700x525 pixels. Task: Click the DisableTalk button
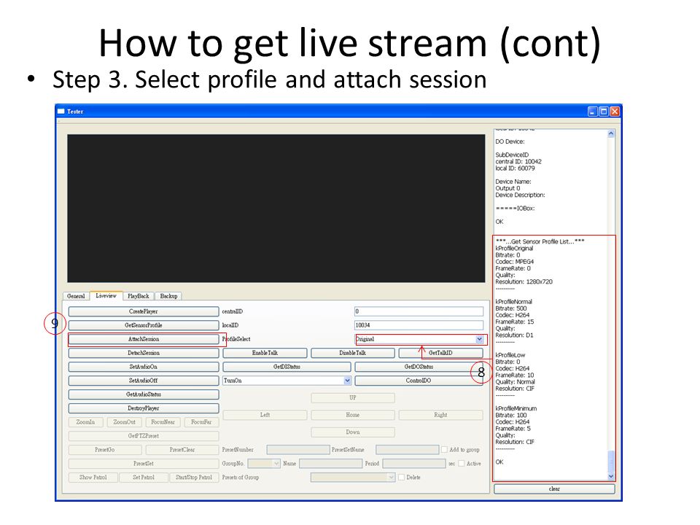[353, 353]
